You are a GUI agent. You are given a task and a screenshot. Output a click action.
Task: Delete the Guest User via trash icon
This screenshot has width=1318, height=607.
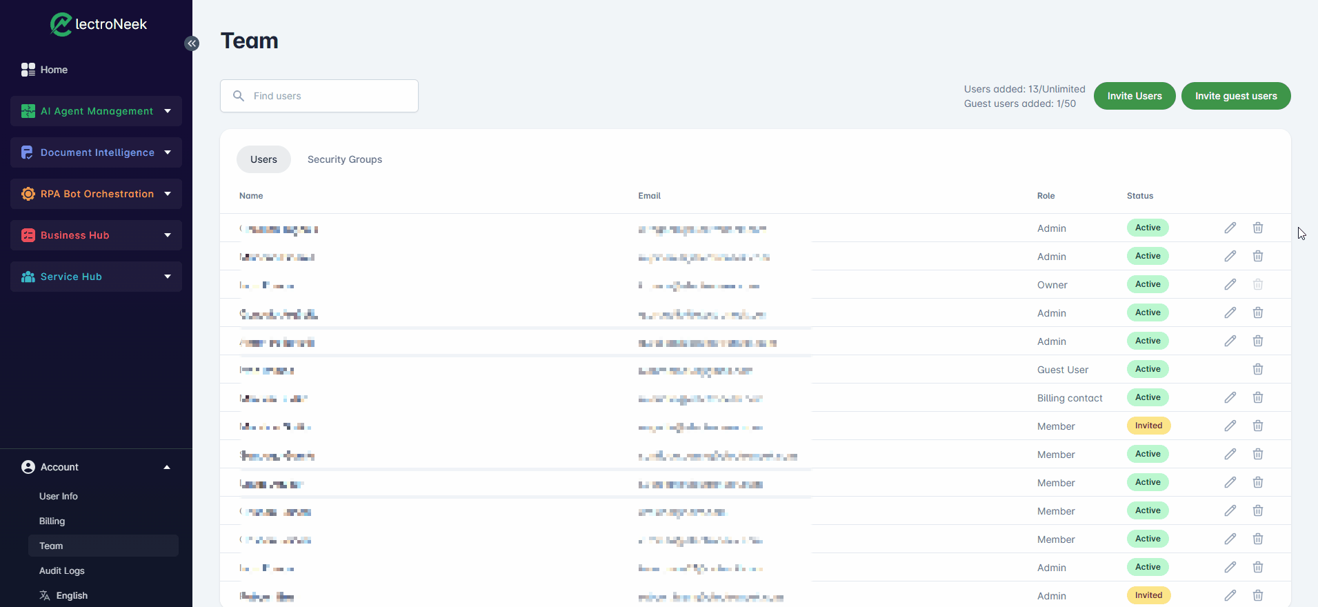coord(1258,369)
